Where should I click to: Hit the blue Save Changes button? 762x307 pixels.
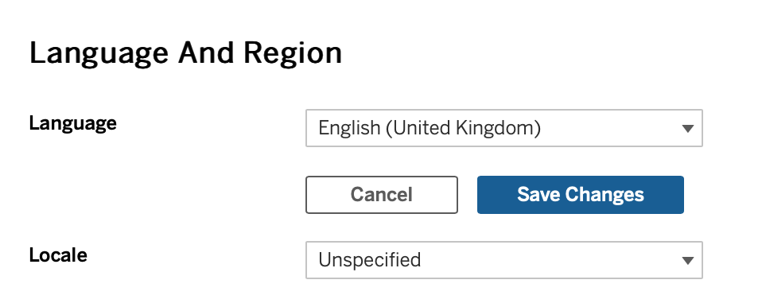[x=580, y=195]
